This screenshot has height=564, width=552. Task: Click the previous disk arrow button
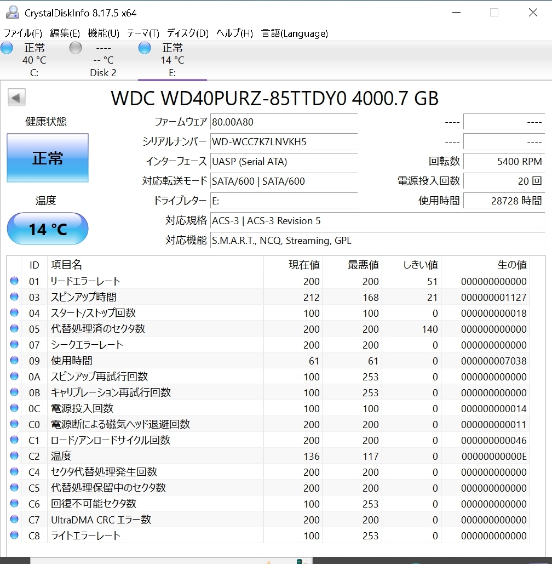pyautogui.click(x=16, y=98)
